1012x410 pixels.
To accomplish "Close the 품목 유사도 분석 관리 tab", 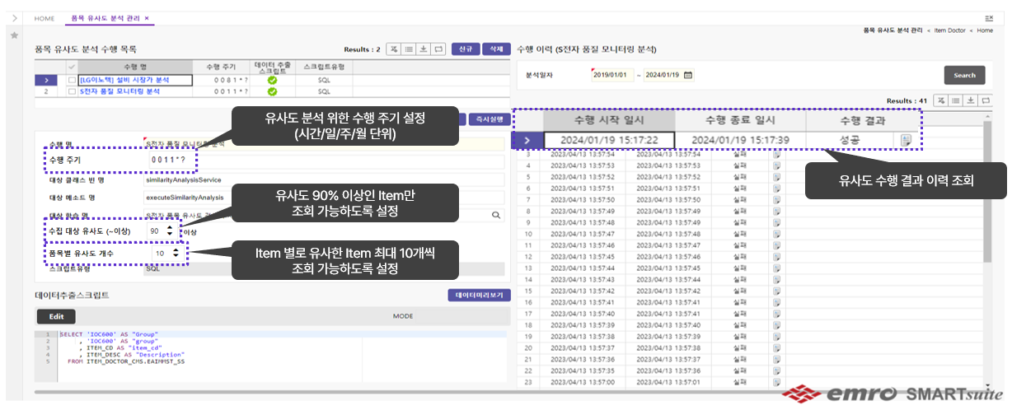I will pos(147,17).
